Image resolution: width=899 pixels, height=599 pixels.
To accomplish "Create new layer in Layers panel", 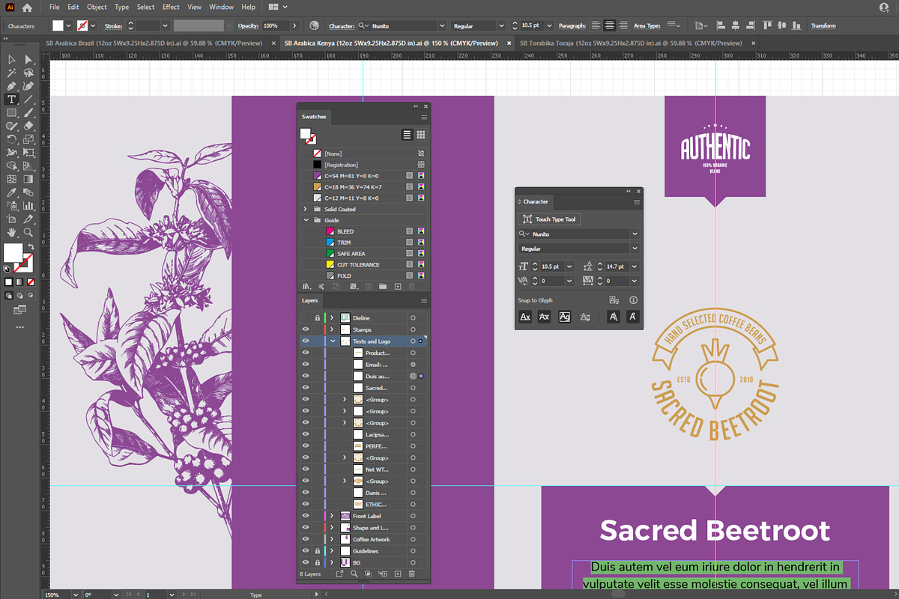I will (398, 574).
